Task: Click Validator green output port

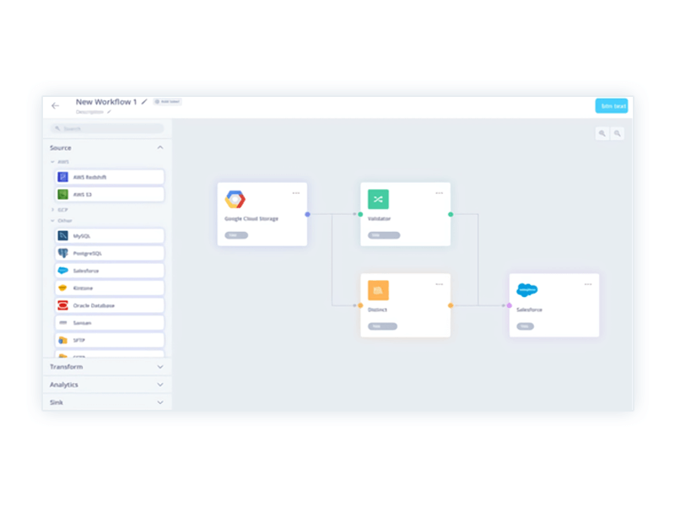Action: 451,214
